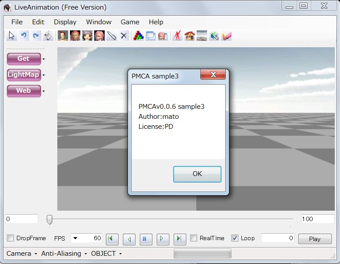Image resolution: width=340 pixels, height=264 pixels.
Task: Open the FPS dropdown arrow
Action: 75,238
